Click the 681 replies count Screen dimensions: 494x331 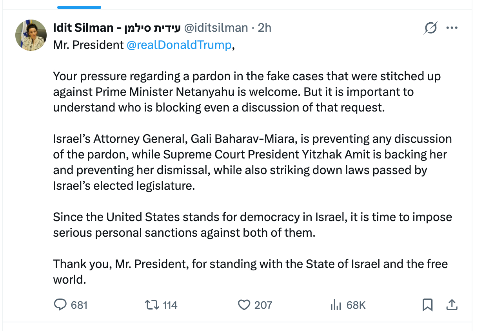click(79, 305)
